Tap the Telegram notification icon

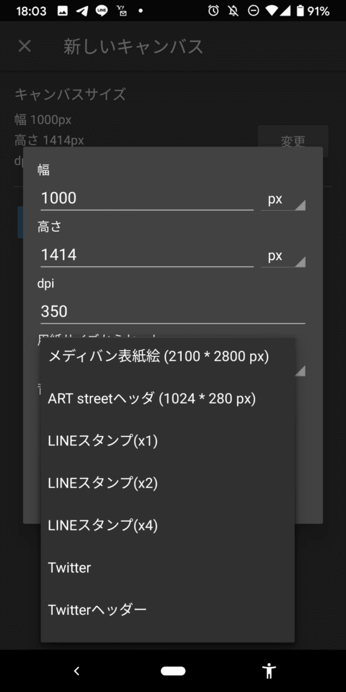pyautogui.click(x=82, y=11)
